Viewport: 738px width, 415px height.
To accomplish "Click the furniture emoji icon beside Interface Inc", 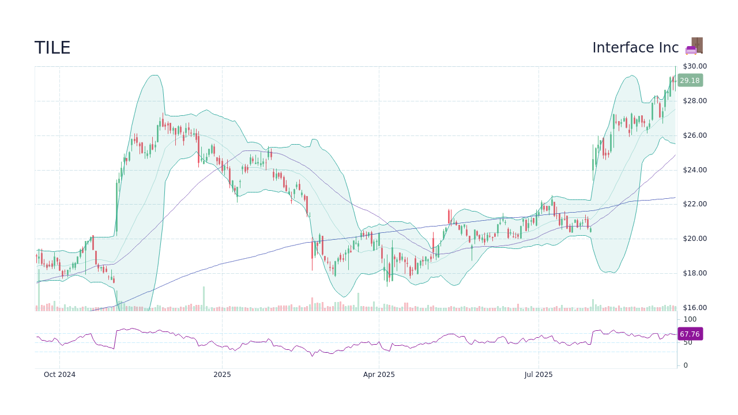I will 694,46.
